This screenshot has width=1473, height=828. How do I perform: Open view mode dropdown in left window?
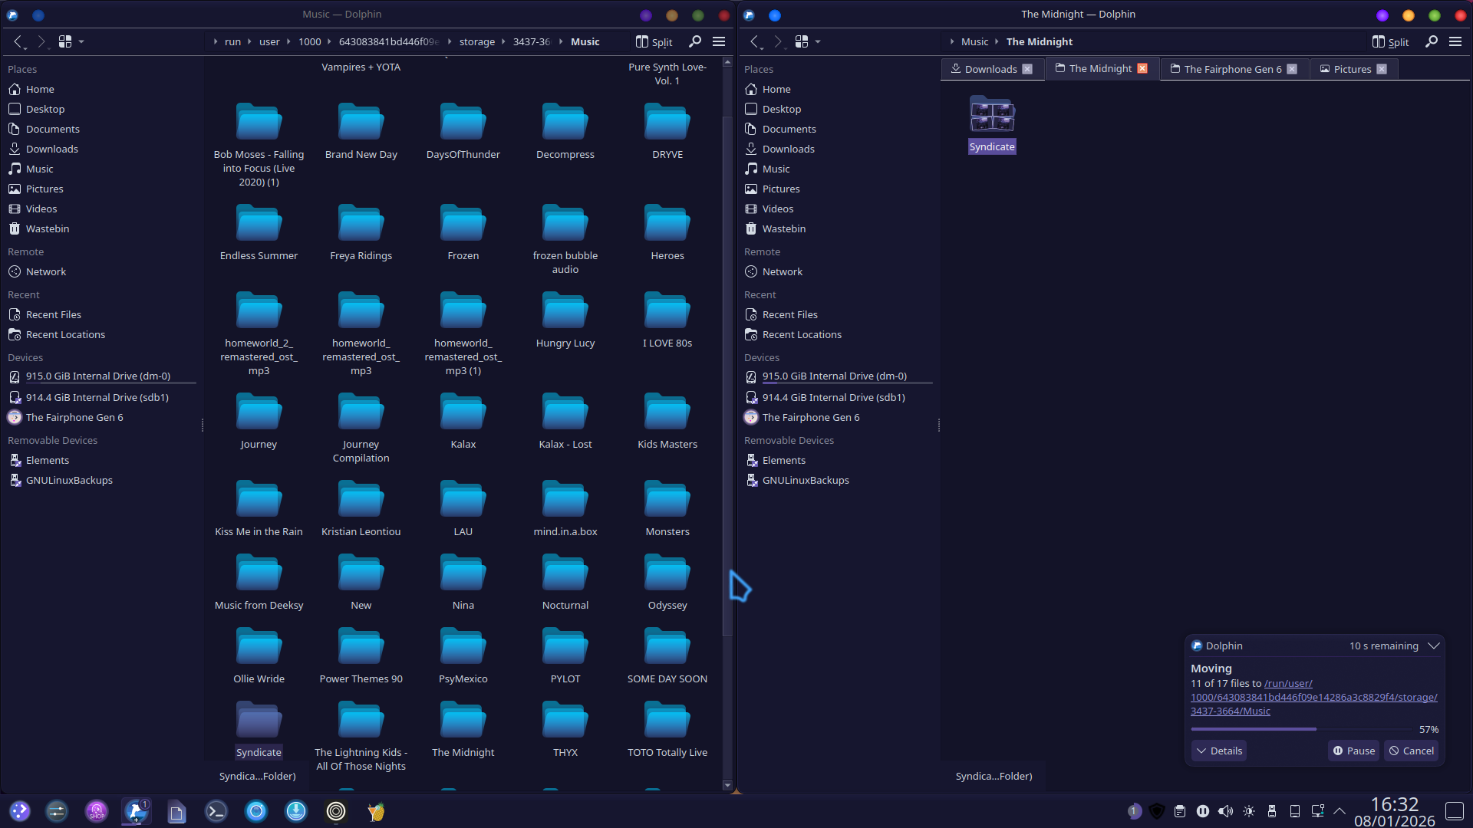coord(81,41)
